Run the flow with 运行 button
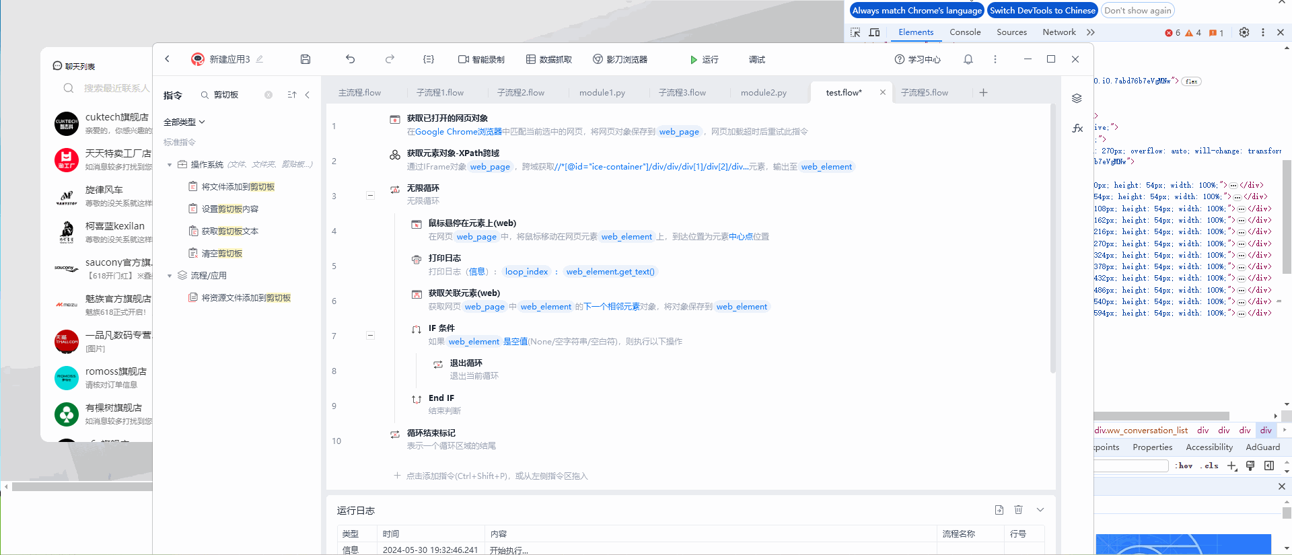The height and width of the screenshot is (555, 1292). tap(704, 59)
